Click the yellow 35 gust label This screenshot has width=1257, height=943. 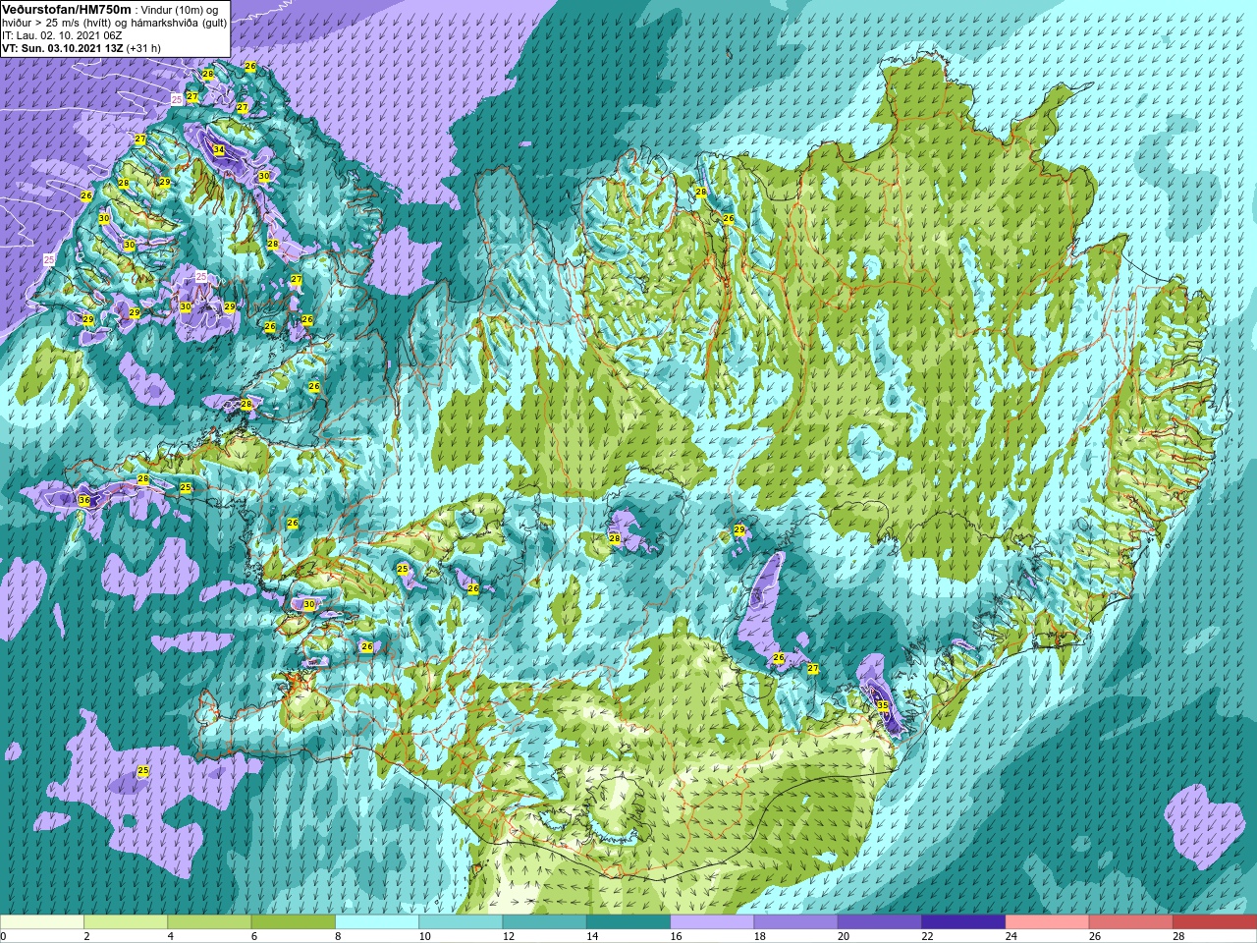tap(883, 705)
